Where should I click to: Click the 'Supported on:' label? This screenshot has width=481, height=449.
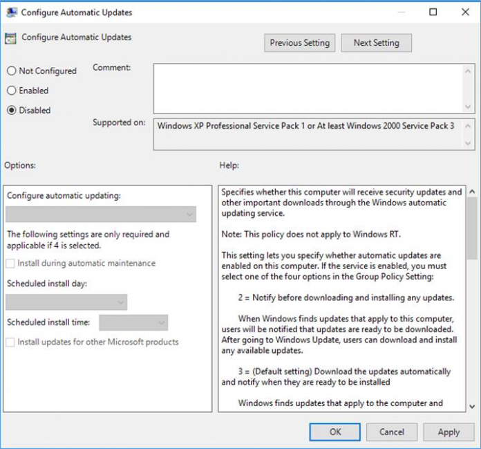119,122
